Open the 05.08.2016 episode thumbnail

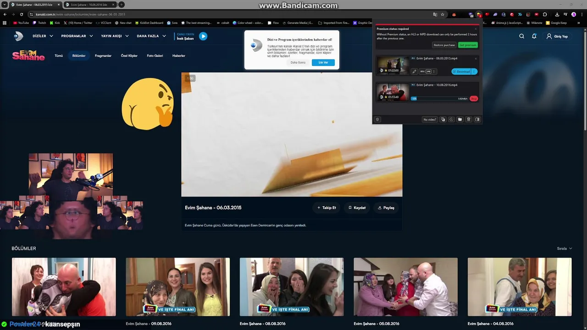pos(405,287)
